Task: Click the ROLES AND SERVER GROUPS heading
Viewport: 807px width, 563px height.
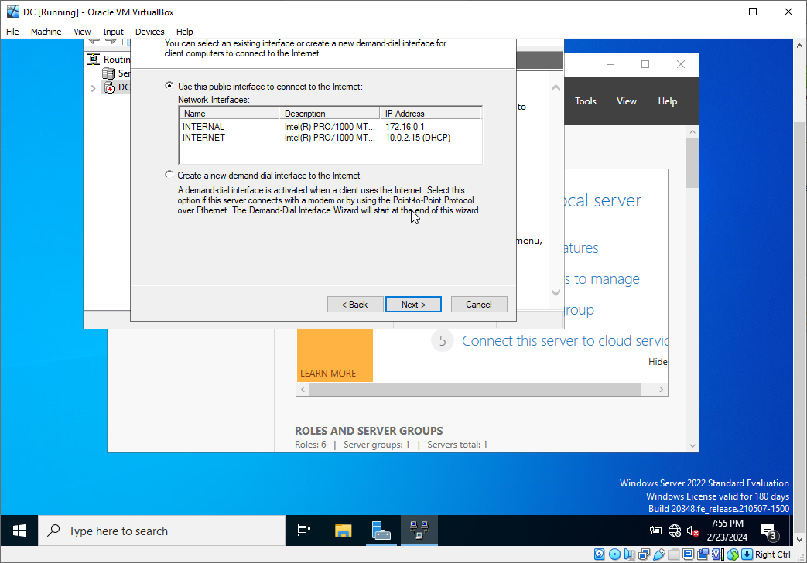Action: [368, 431]
